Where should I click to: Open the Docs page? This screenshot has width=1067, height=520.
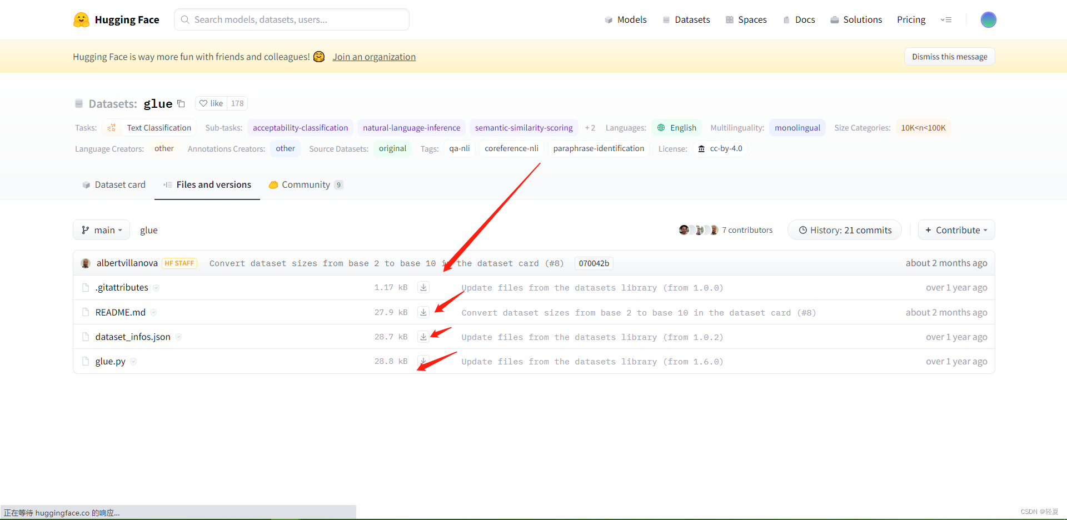point(799,19)
